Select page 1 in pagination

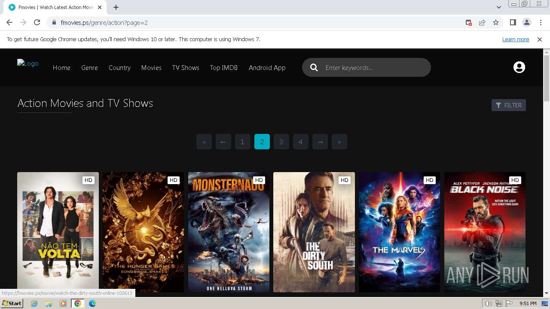243,142
